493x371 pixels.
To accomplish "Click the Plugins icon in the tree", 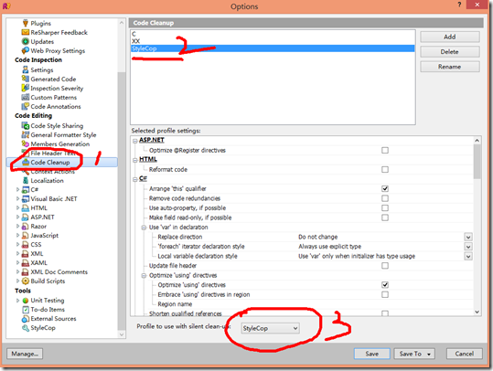I will coord(26,23).
